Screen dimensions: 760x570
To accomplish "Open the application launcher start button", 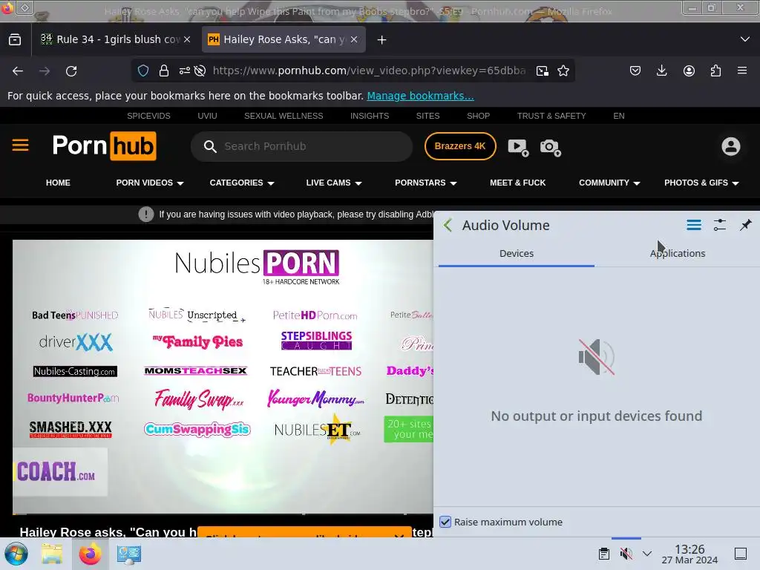I will click(x=16, y=554).
